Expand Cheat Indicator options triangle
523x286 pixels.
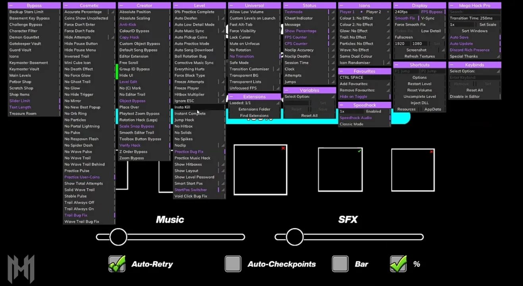click(334, 19)
